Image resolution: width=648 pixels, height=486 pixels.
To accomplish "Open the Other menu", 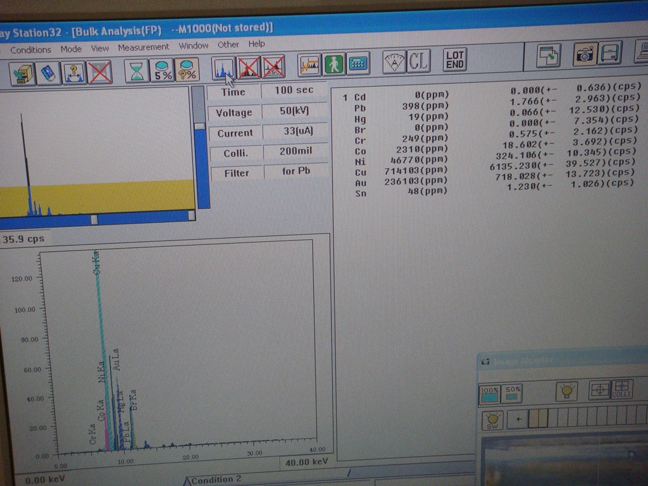I will point(228,44).
